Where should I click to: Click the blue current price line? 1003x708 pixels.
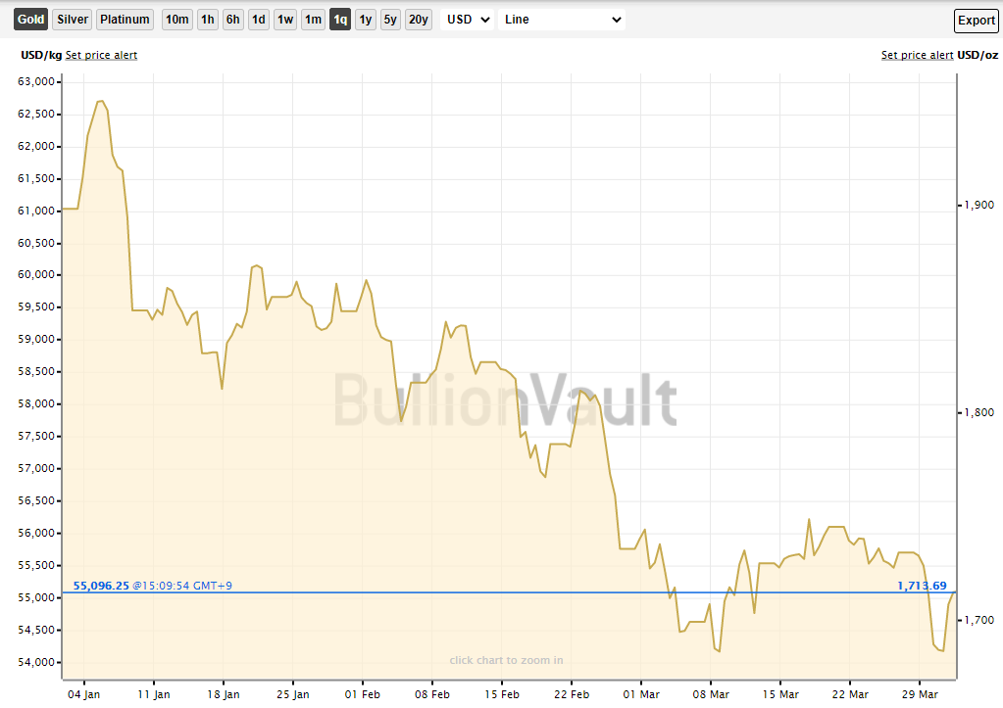coord(509,592)
